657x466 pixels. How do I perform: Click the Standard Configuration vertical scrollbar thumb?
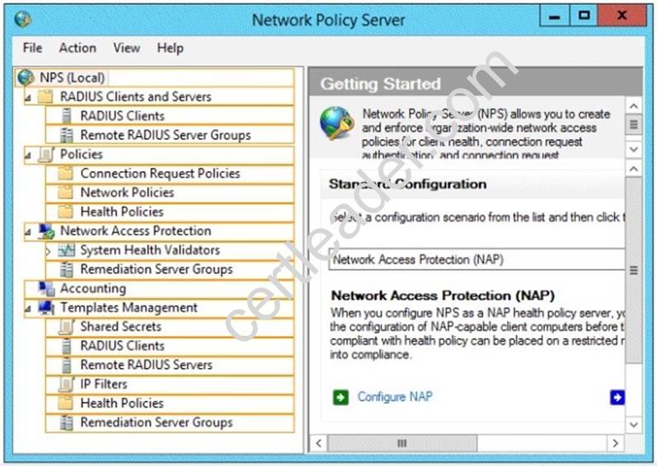click(x=633, y=270)
